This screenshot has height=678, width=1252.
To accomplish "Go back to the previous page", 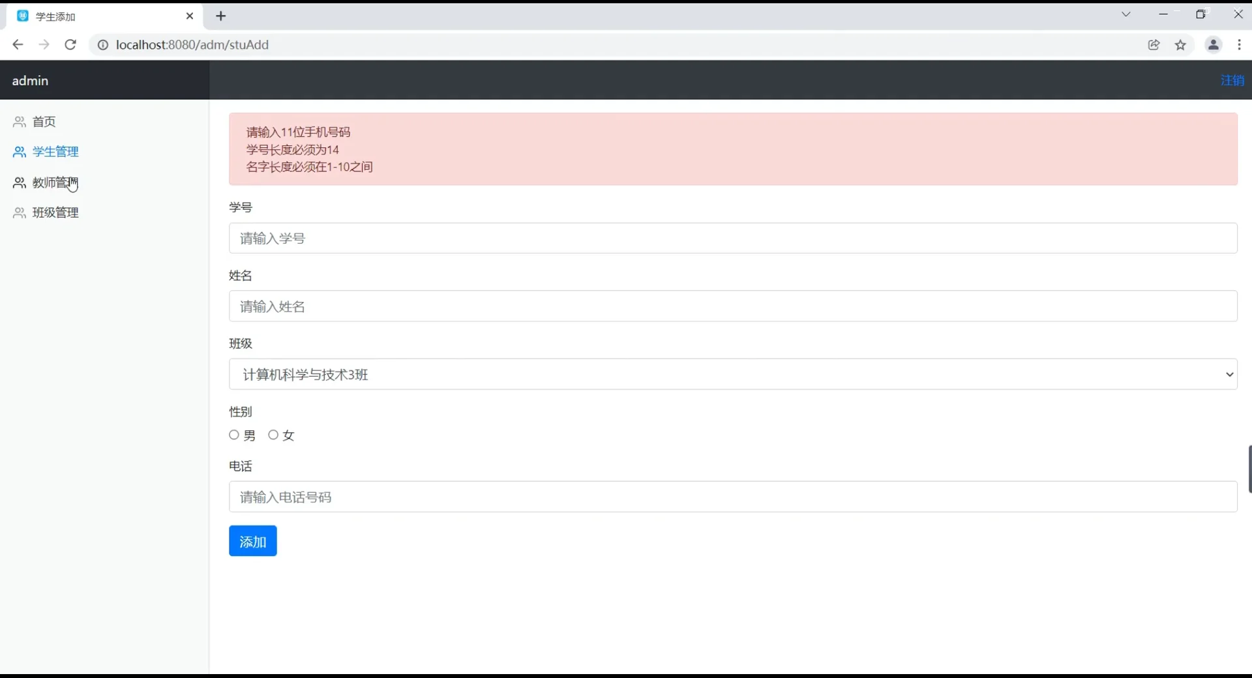I will (x=18, y=44).
